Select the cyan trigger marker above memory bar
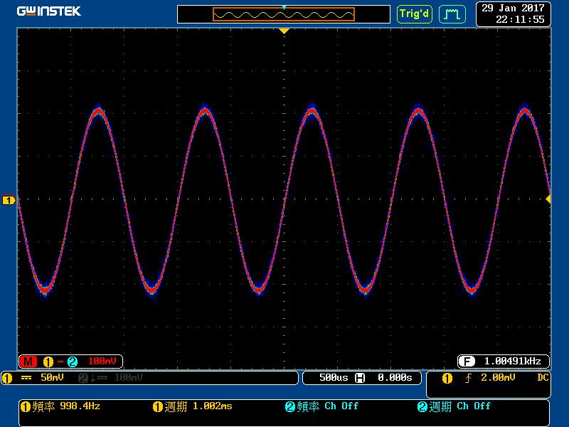This screenshot has width=569, height=427. [x=284, y=7]
